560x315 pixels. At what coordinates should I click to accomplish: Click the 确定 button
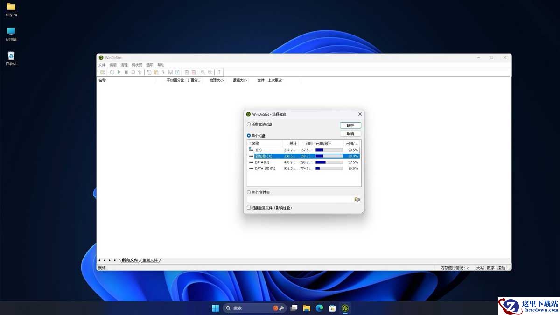click(x=350, y=126)
